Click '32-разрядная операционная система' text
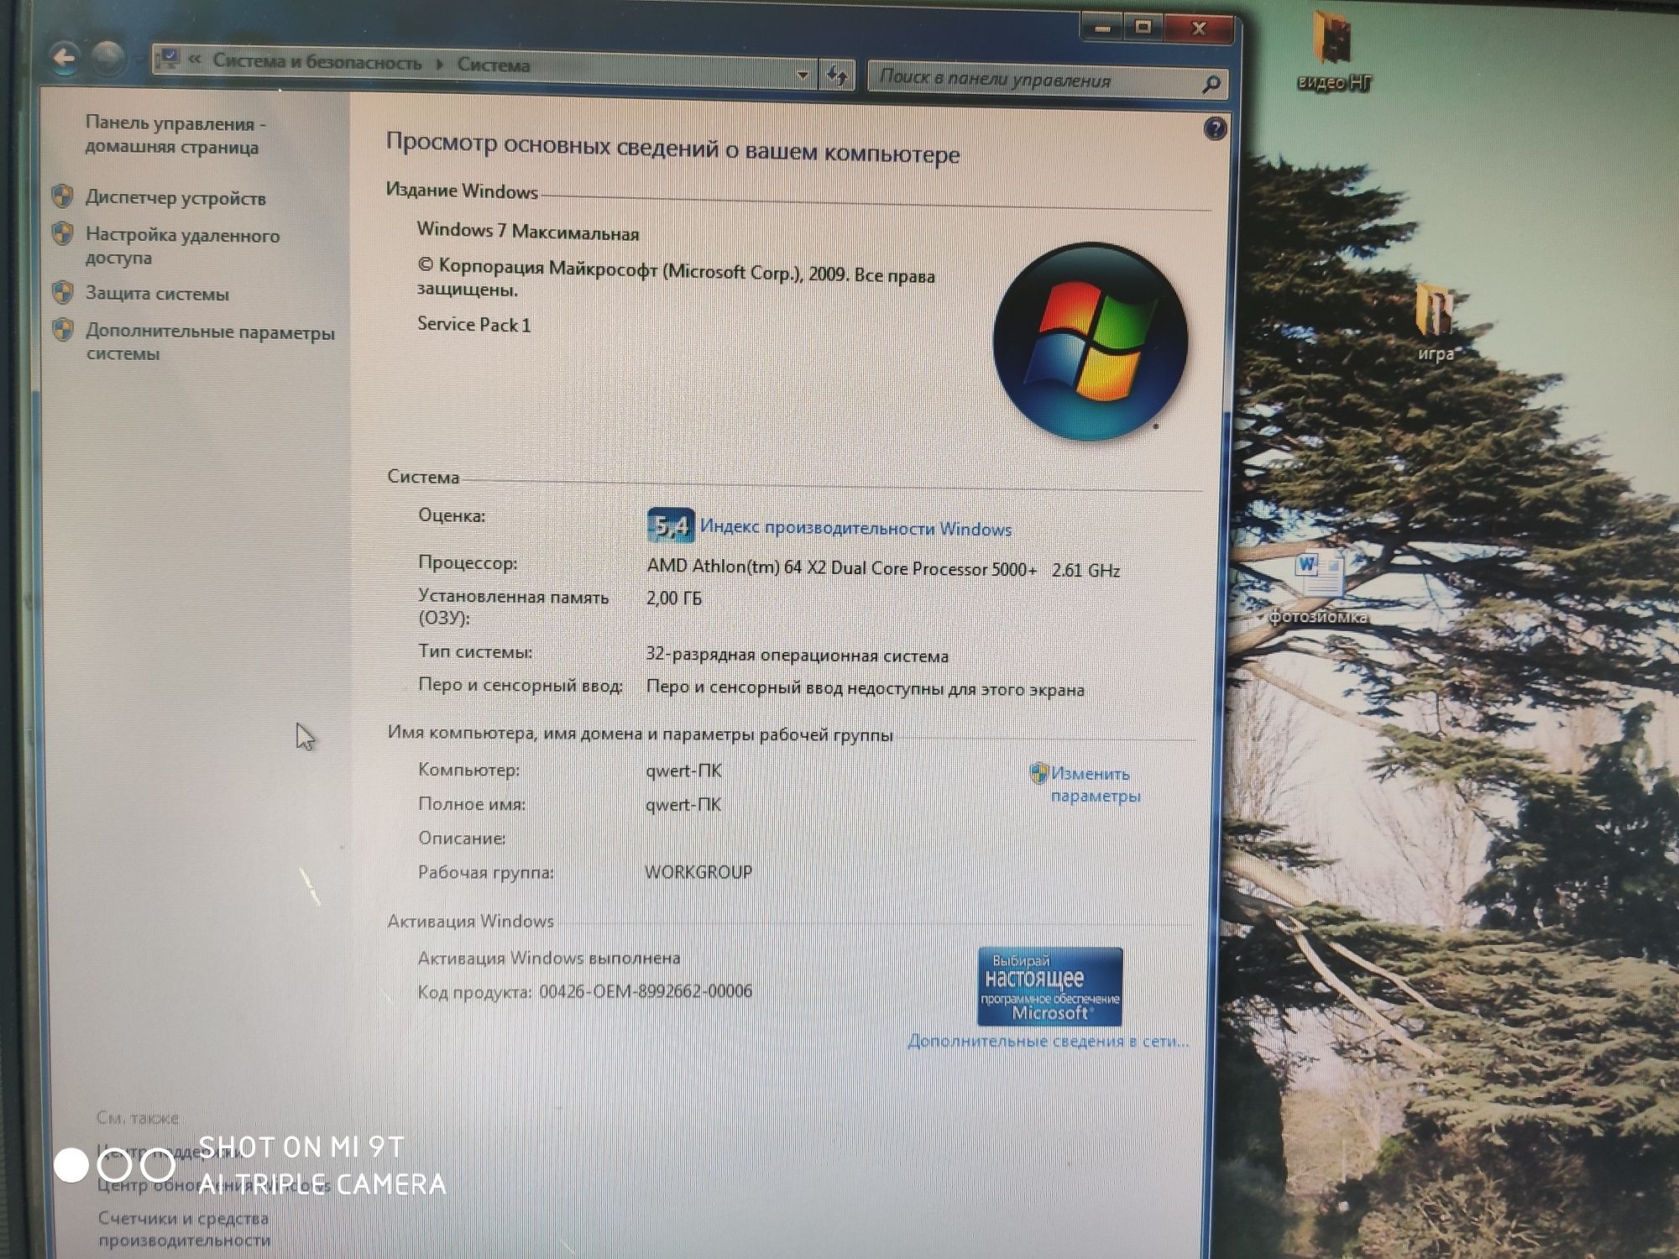Screen dimensions: 1679x1259 (x=798, y=655)
